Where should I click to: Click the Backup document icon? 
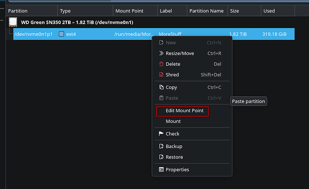click(161, 146)
